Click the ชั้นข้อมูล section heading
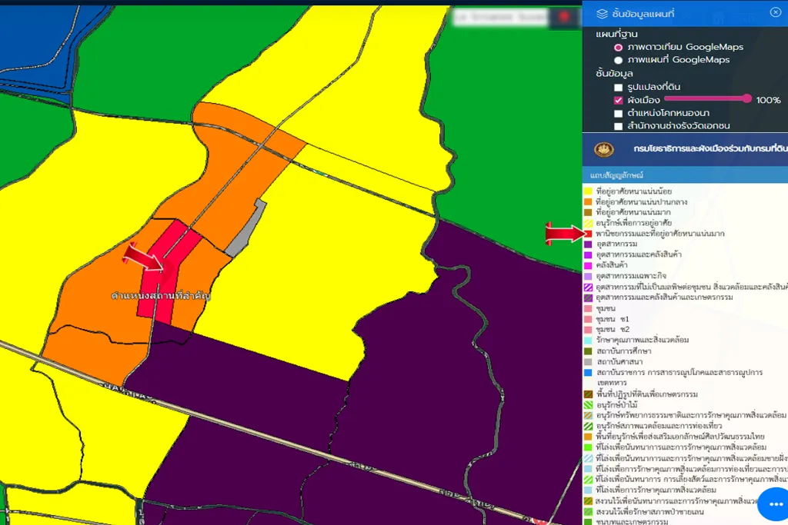 (x=614, y=73)
